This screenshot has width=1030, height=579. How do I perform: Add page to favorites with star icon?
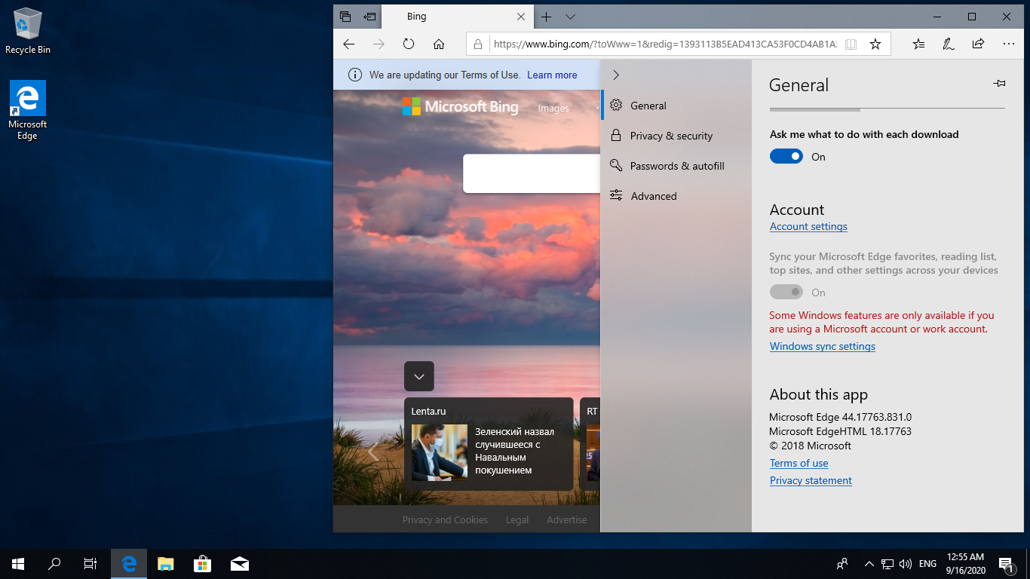(875, 44)
